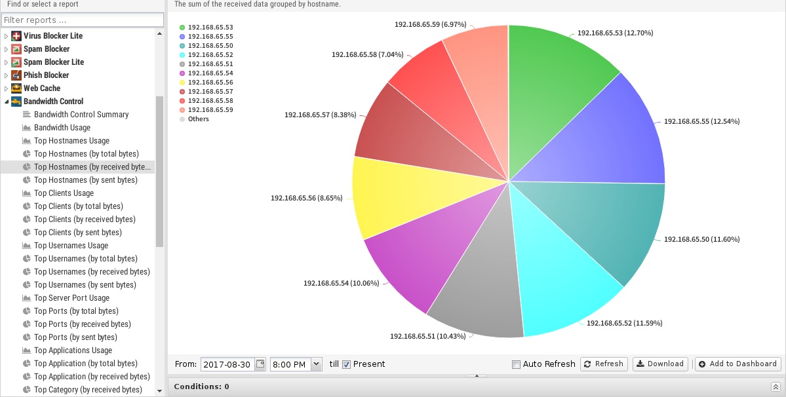Click the report tree scrollbar down arrow
786x397 pixels.
coord(159,391)
